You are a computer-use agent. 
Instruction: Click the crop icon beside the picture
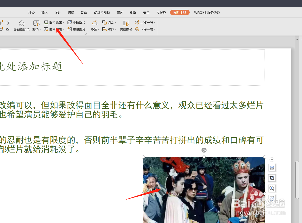(272, 178)
